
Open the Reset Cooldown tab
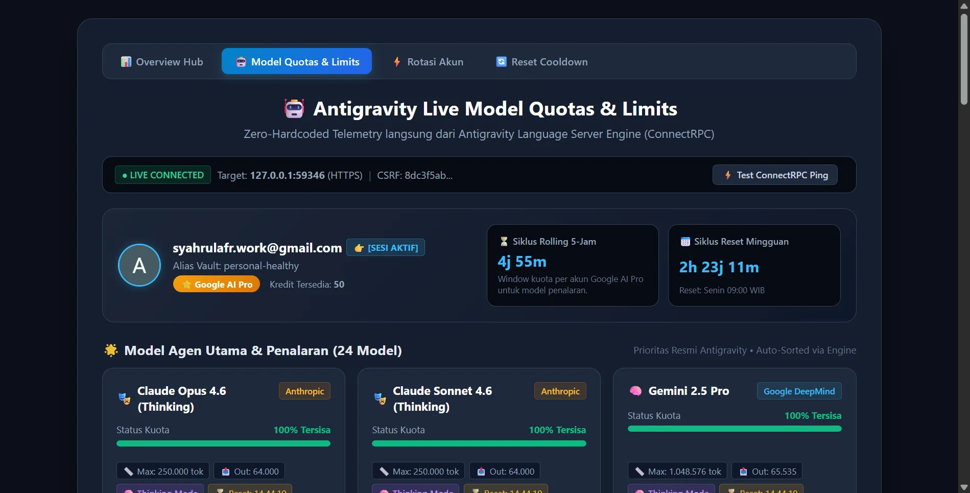pos(541,62)
